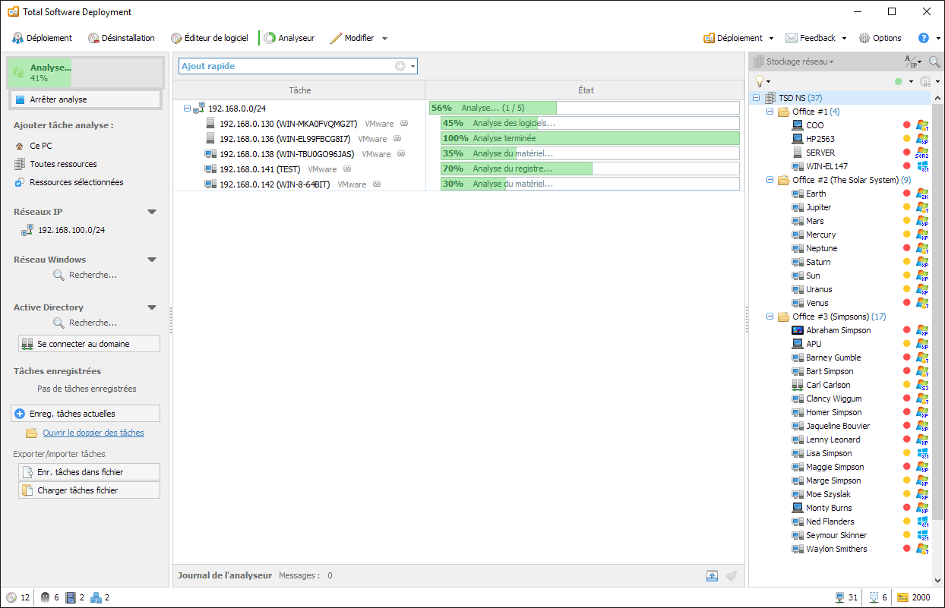Collapse the Réseaux IP section arrow
This screenshot has width=945, height=608.
[x=152, y=213]
